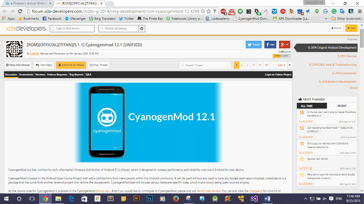Focus the Type to find device field
Image resolution: width=364 pixels, height=204 pixels.
[72, 29]
